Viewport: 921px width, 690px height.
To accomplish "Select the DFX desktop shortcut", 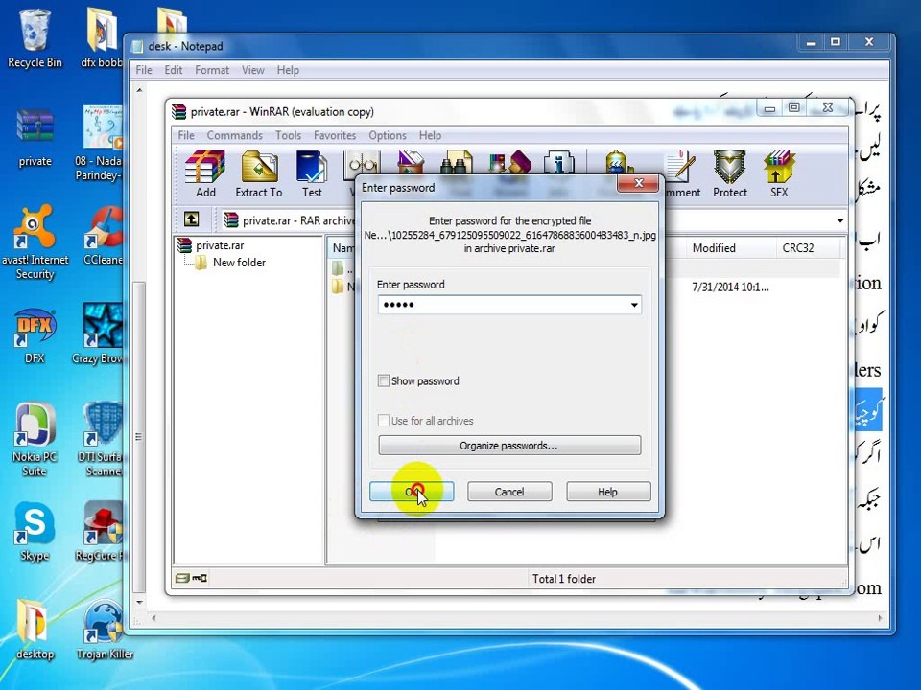I will [35, 335].
